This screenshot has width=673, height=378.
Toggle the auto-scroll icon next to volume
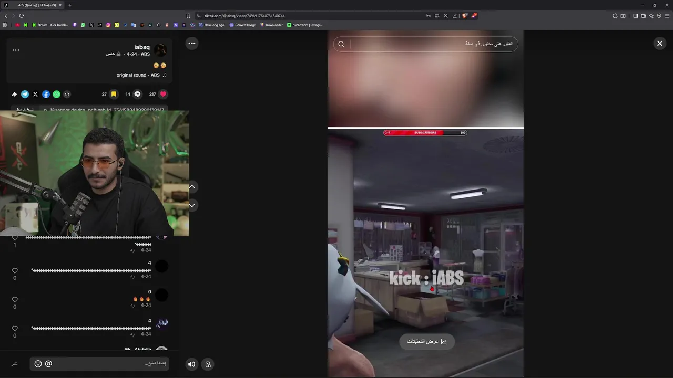point(208,364)
